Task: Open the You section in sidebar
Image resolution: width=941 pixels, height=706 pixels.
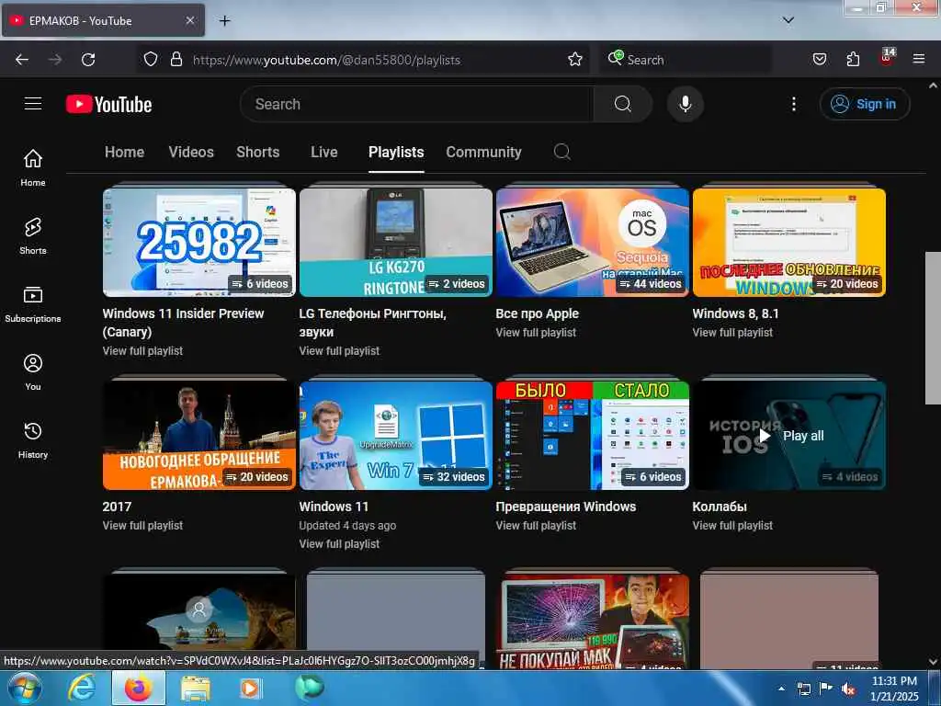Action: 33,372
